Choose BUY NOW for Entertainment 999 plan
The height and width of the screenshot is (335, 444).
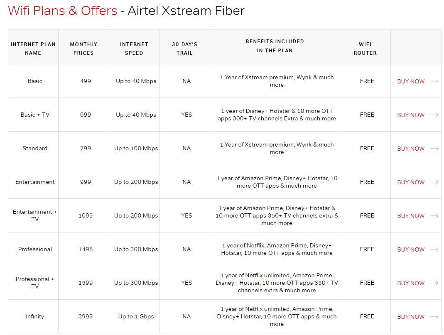click(x=411, y=182)
